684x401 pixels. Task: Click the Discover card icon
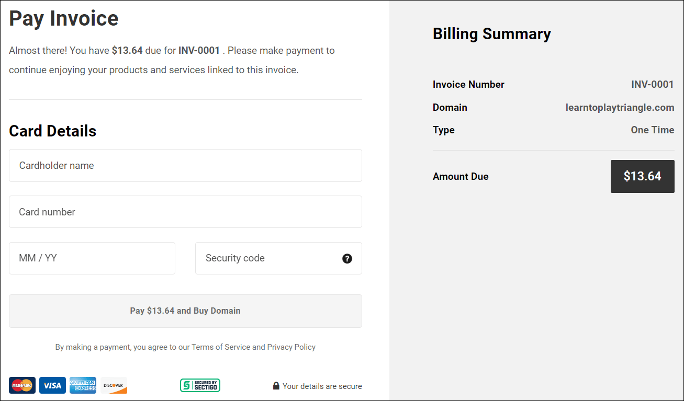[x=113, y=385]
